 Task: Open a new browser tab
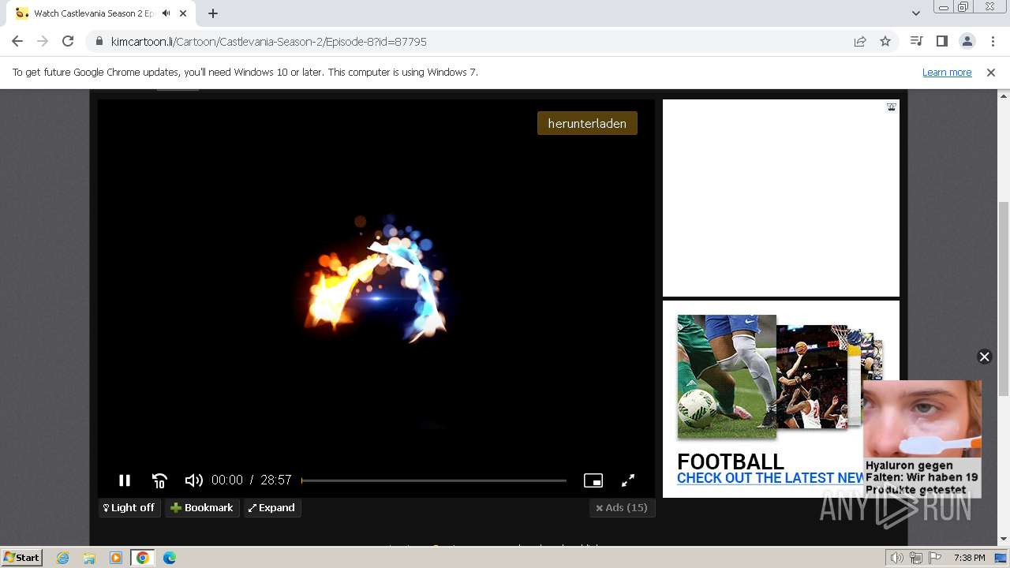[x=213, y=13]
